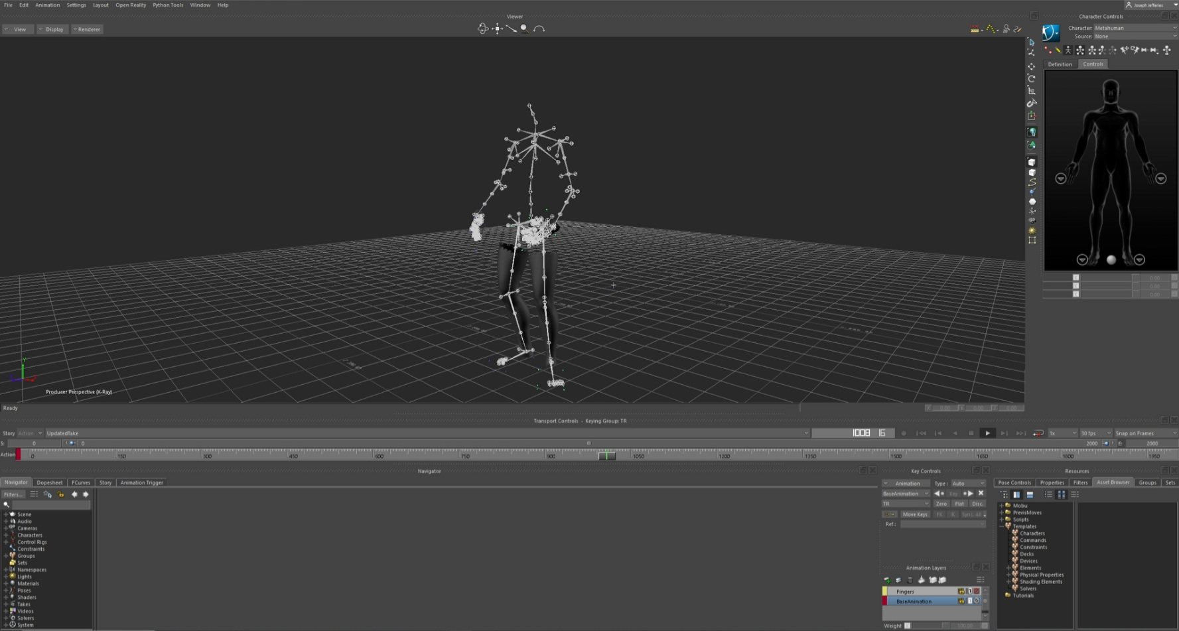Image resolution: width=1179 pixels, height=631 pixels.
Task: Toggle lock on Fingers animation layer
Action: 961,591
